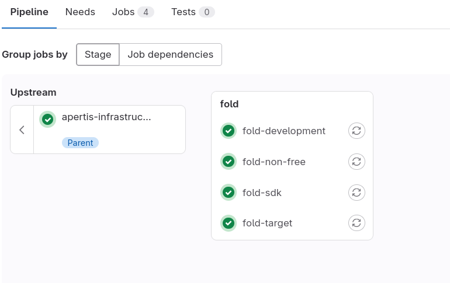
Task: Open the fold-non-free job
Action: pos(274,162)
